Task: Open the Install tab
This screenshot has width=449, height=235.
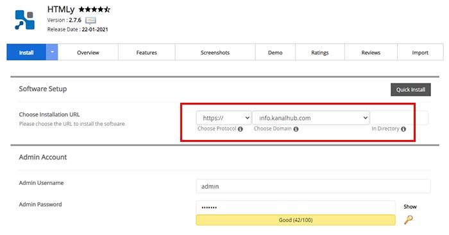Action: pos(26,52)
